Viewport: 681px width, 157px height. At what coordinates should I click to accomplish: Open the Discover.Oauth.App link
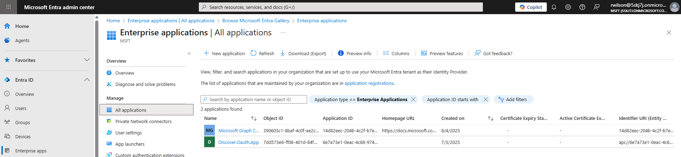click(x=238, y=142)
